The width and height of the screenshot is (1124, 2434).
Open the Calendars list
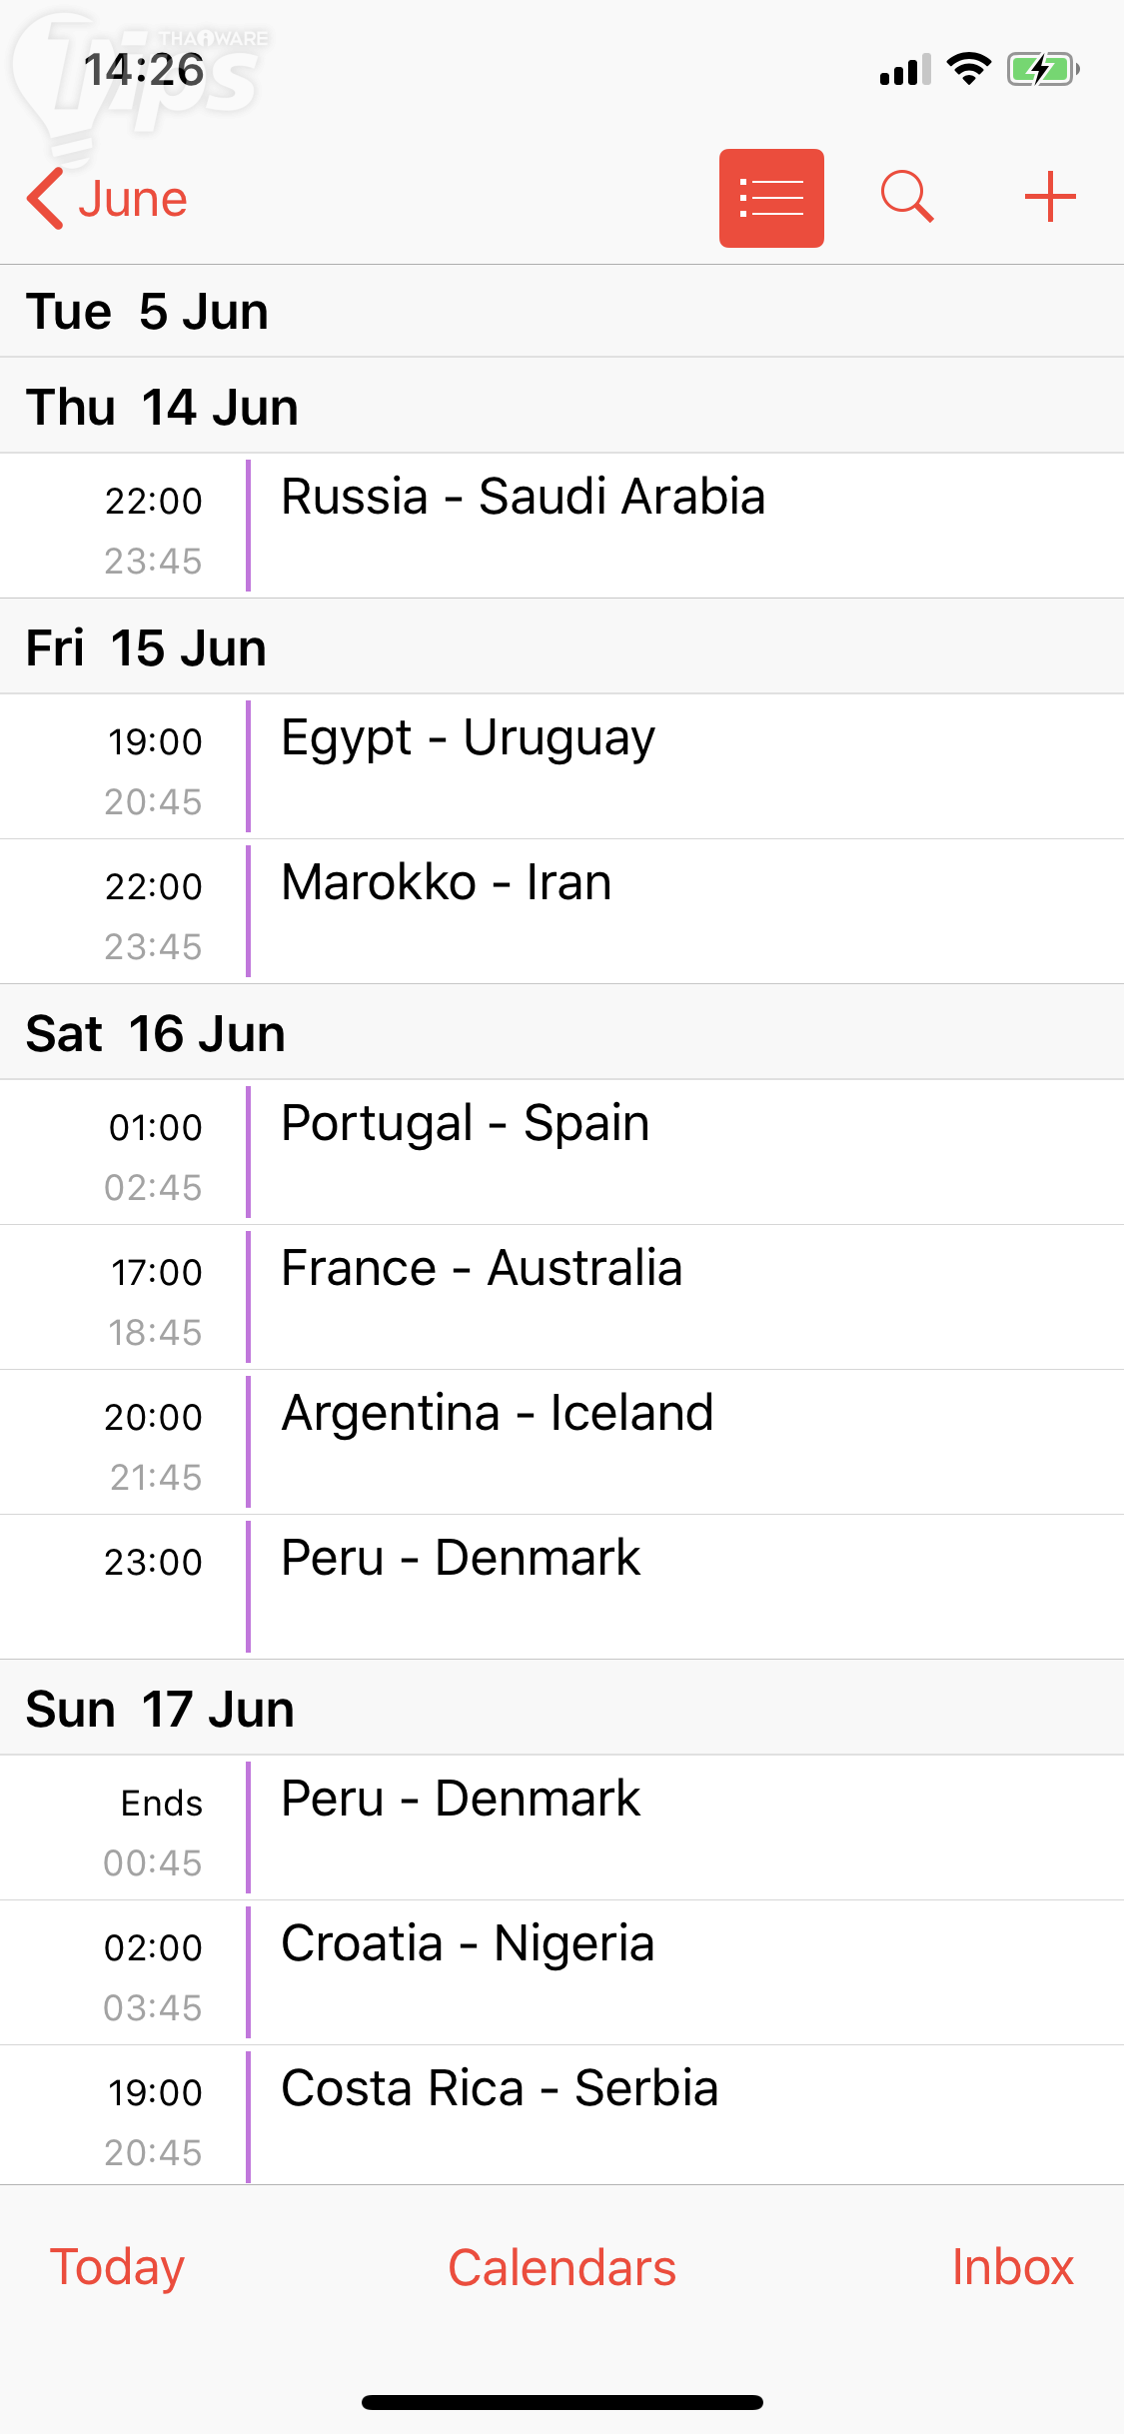pos(562,2267)
